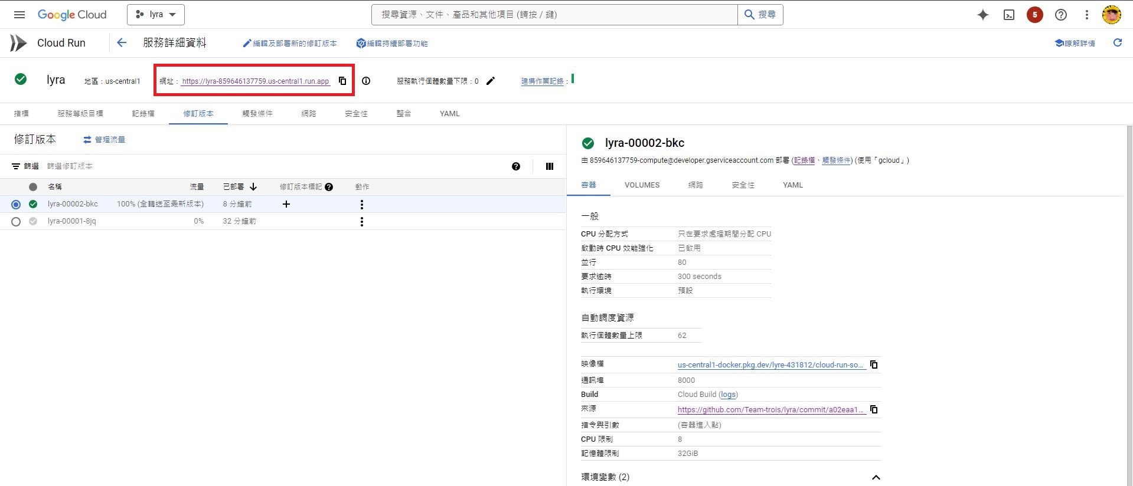Click 編輯及部署新的修訂版本 button
Viewport: 1133px width, 486px height.
coord(290,43)
